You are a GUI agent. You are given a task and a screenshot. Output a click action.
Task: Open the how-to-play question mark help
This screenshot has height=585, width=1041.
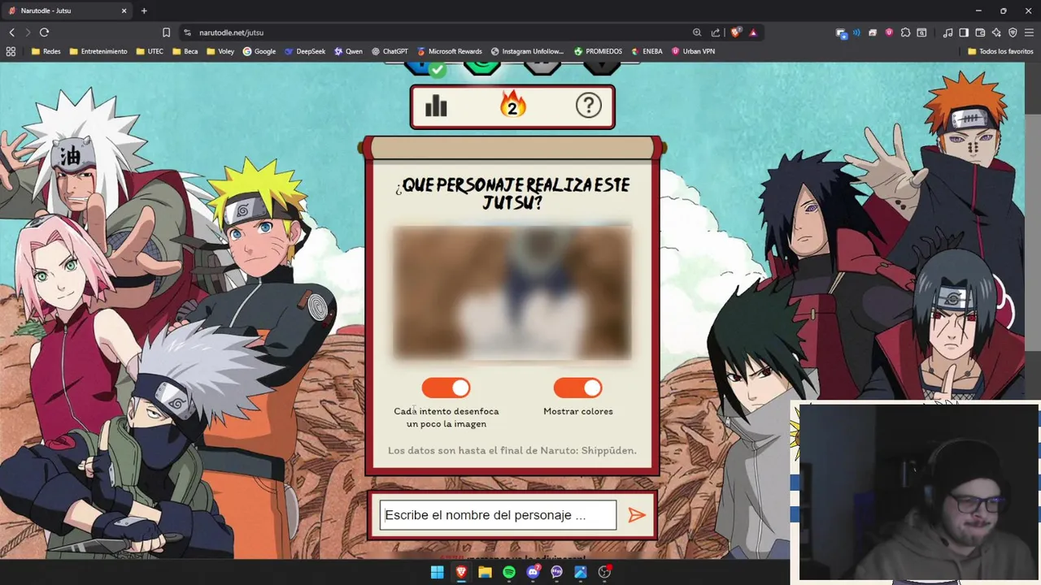pos(589,106)
